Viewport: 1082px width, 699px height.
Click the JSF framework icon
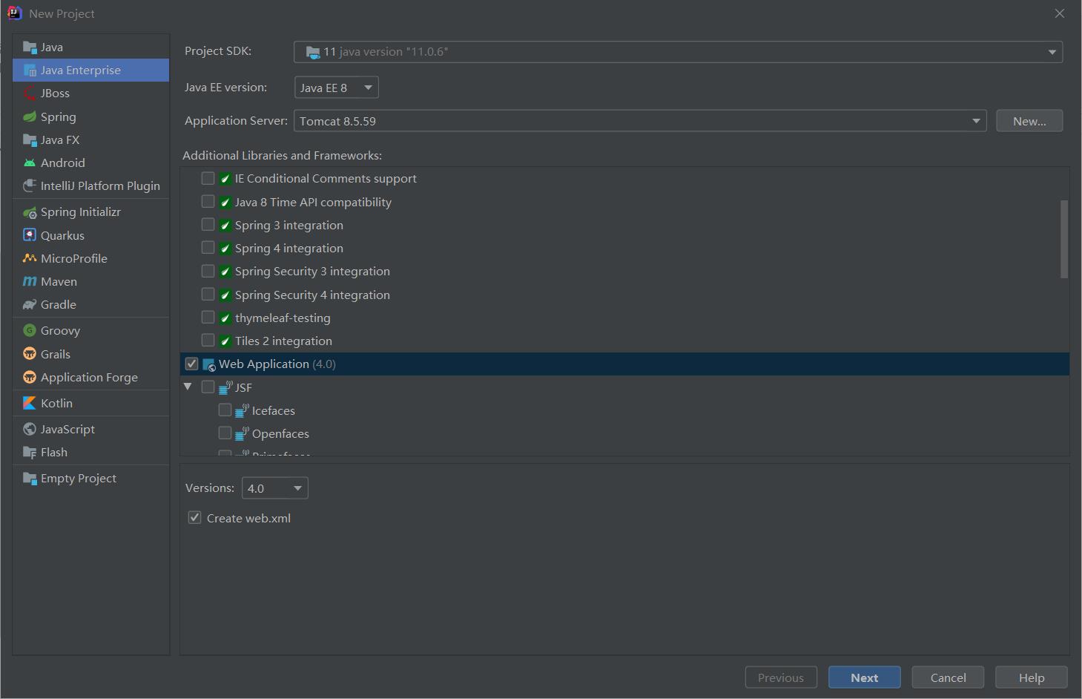225,387
